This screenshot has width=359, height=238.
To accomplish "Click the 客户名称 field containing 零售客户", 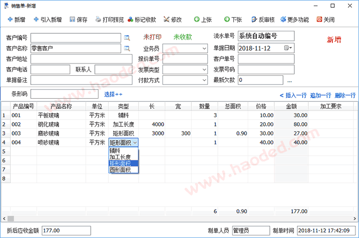I will pos(75,49).
